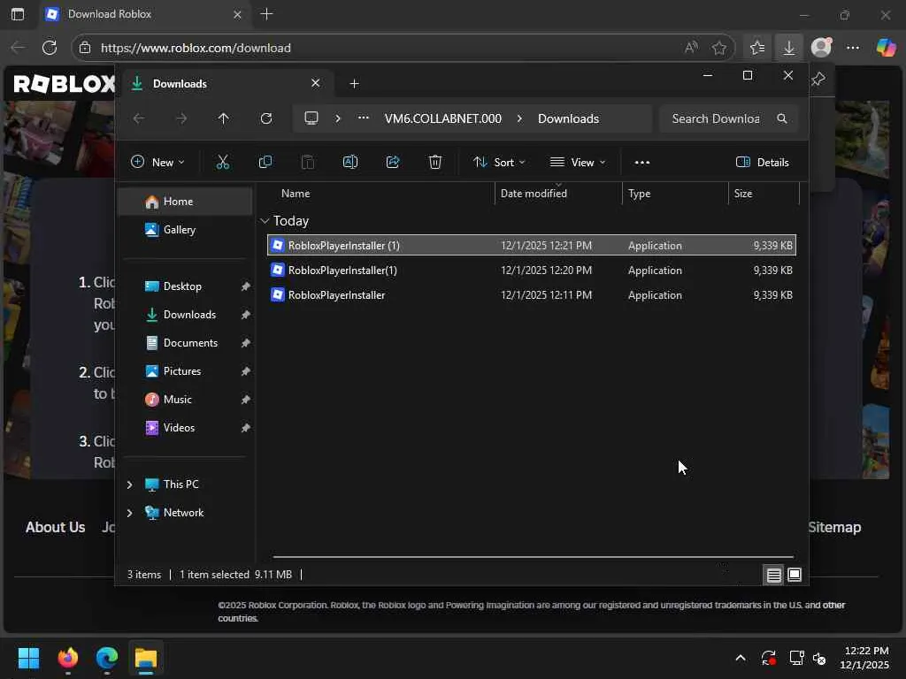Click the Search Downloads input field
The height and width of the screenshot is (679, 906).
(715, 118)
